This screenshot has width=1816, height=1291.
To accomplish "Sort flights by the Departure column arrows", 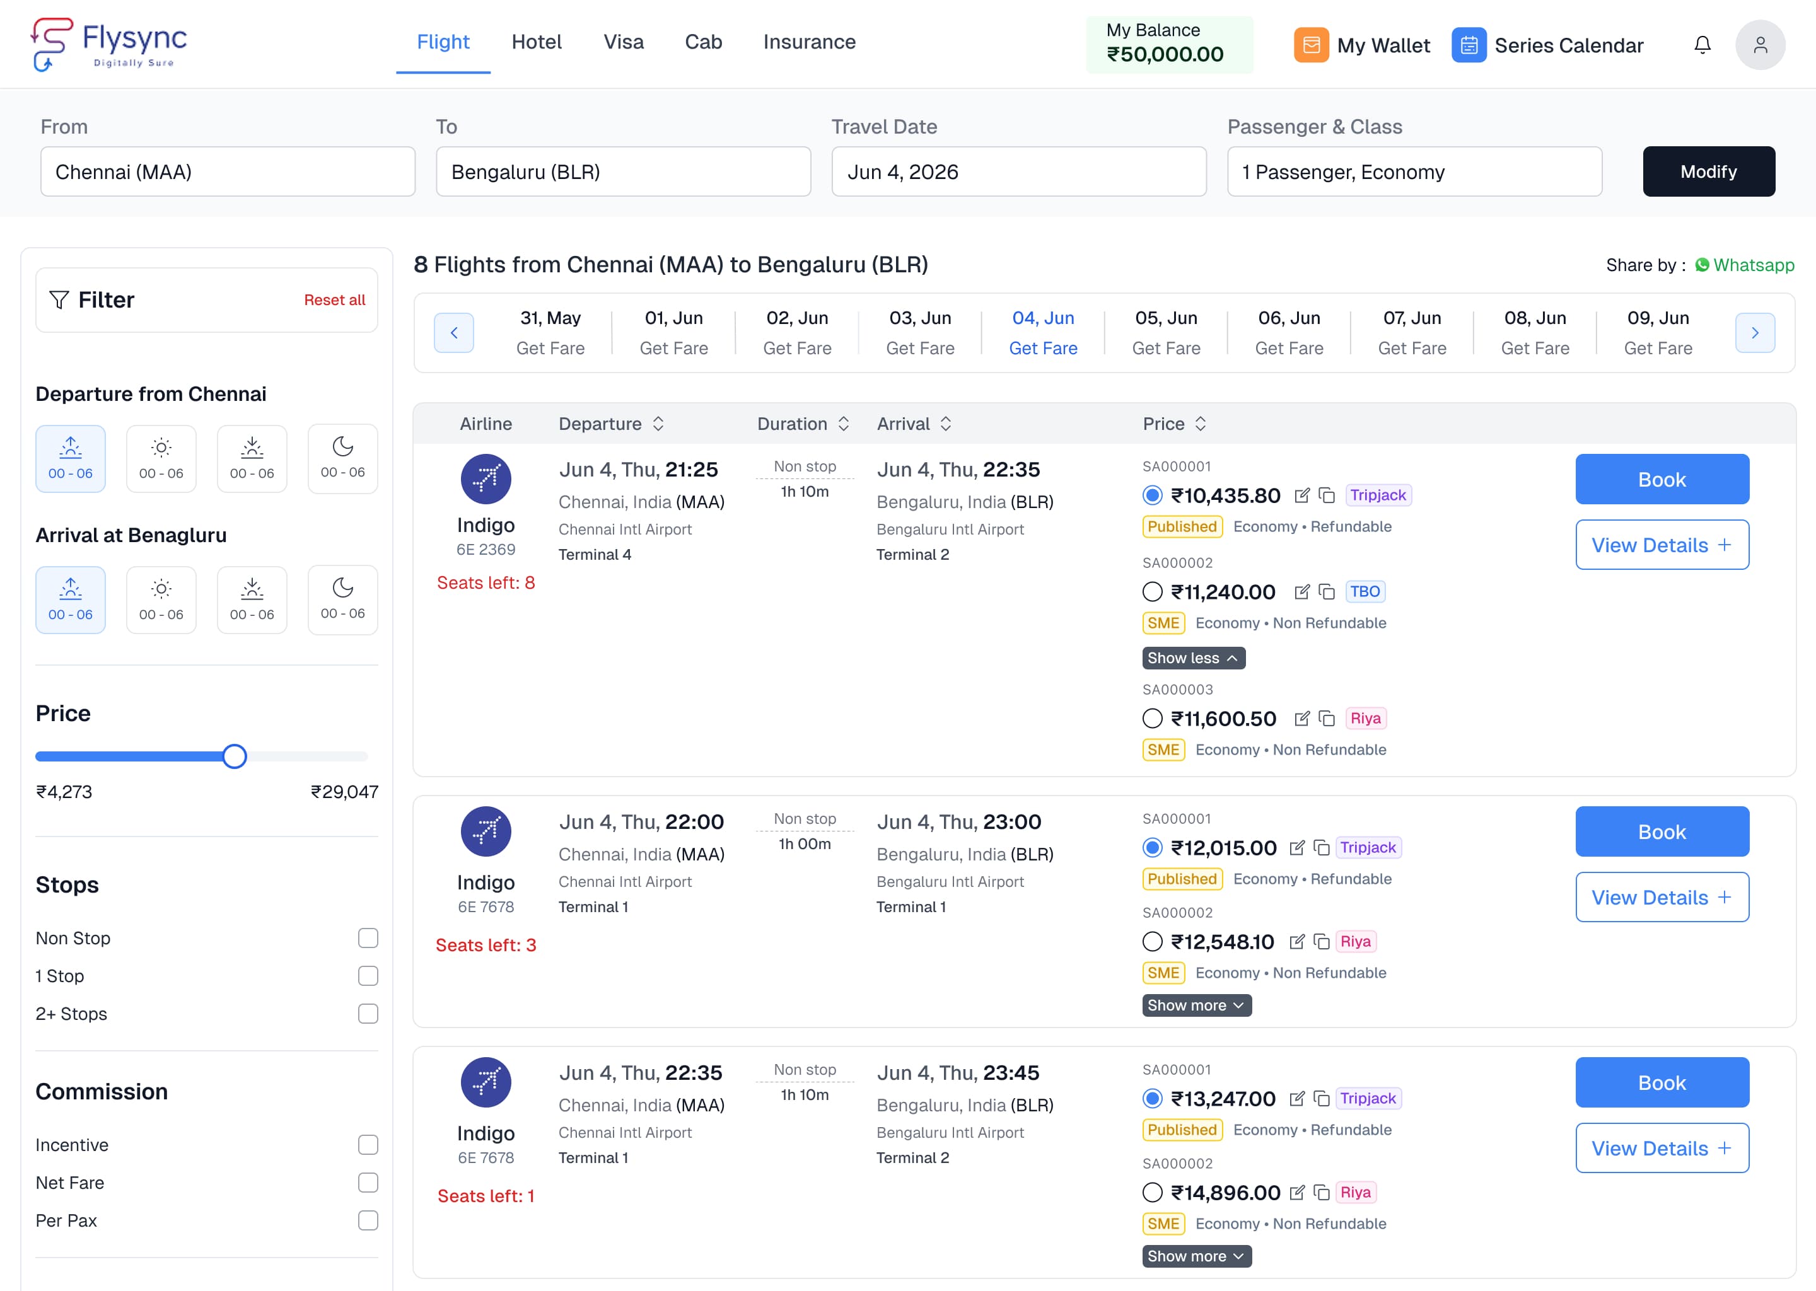I will click(x=658, y=424).
